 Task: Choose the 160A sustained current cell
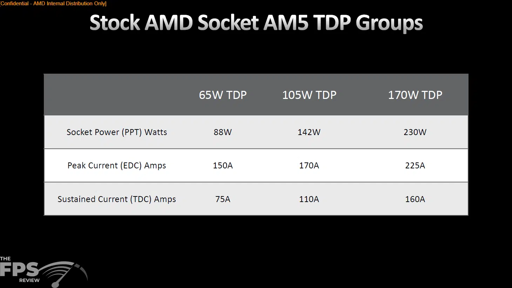415,199
